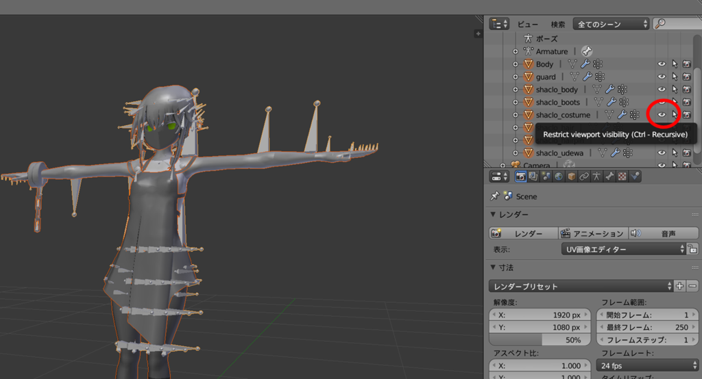
Task: Open the Bone properties tab
Action: tap(609, 177)
